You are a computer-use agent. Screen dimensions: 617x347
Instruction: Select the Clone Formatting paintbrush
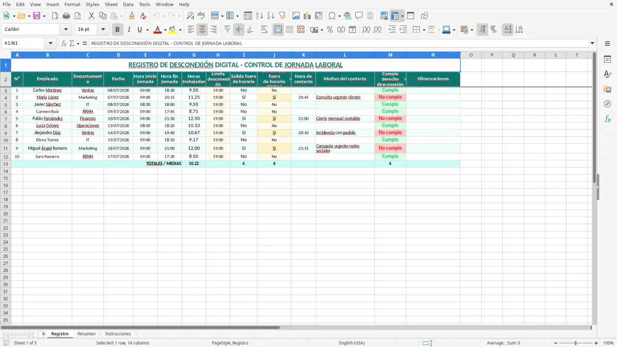132,16
